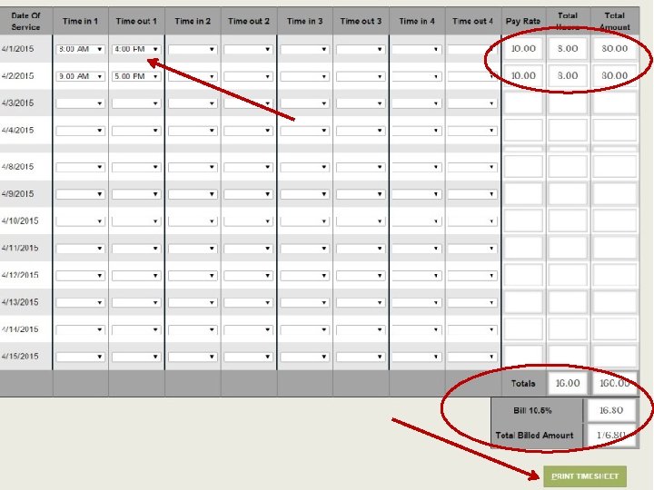Screen dimensions: 654x490
Task: Open Time in 3 dropdown for 4/15/2015
Action: [304, 357]
